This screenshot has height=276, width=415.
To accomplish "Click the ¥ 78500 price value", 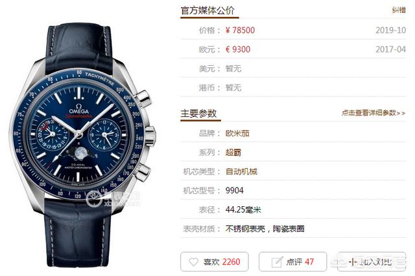I will [x=240, y=30].
